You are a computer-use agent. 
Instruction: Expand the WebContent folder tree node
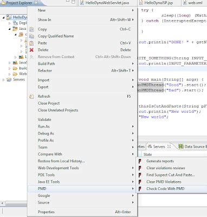(x=10, y=74)
